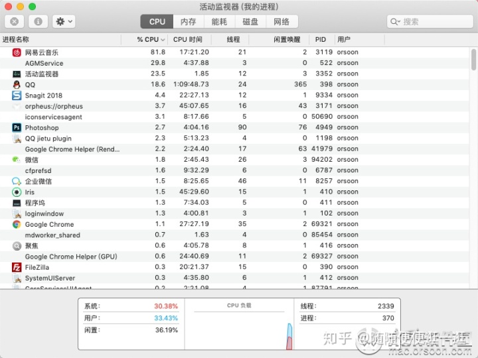Switch to the 网络 (Network) tab
The height and width of the screenshot is (358, 478).
(281, 22)
